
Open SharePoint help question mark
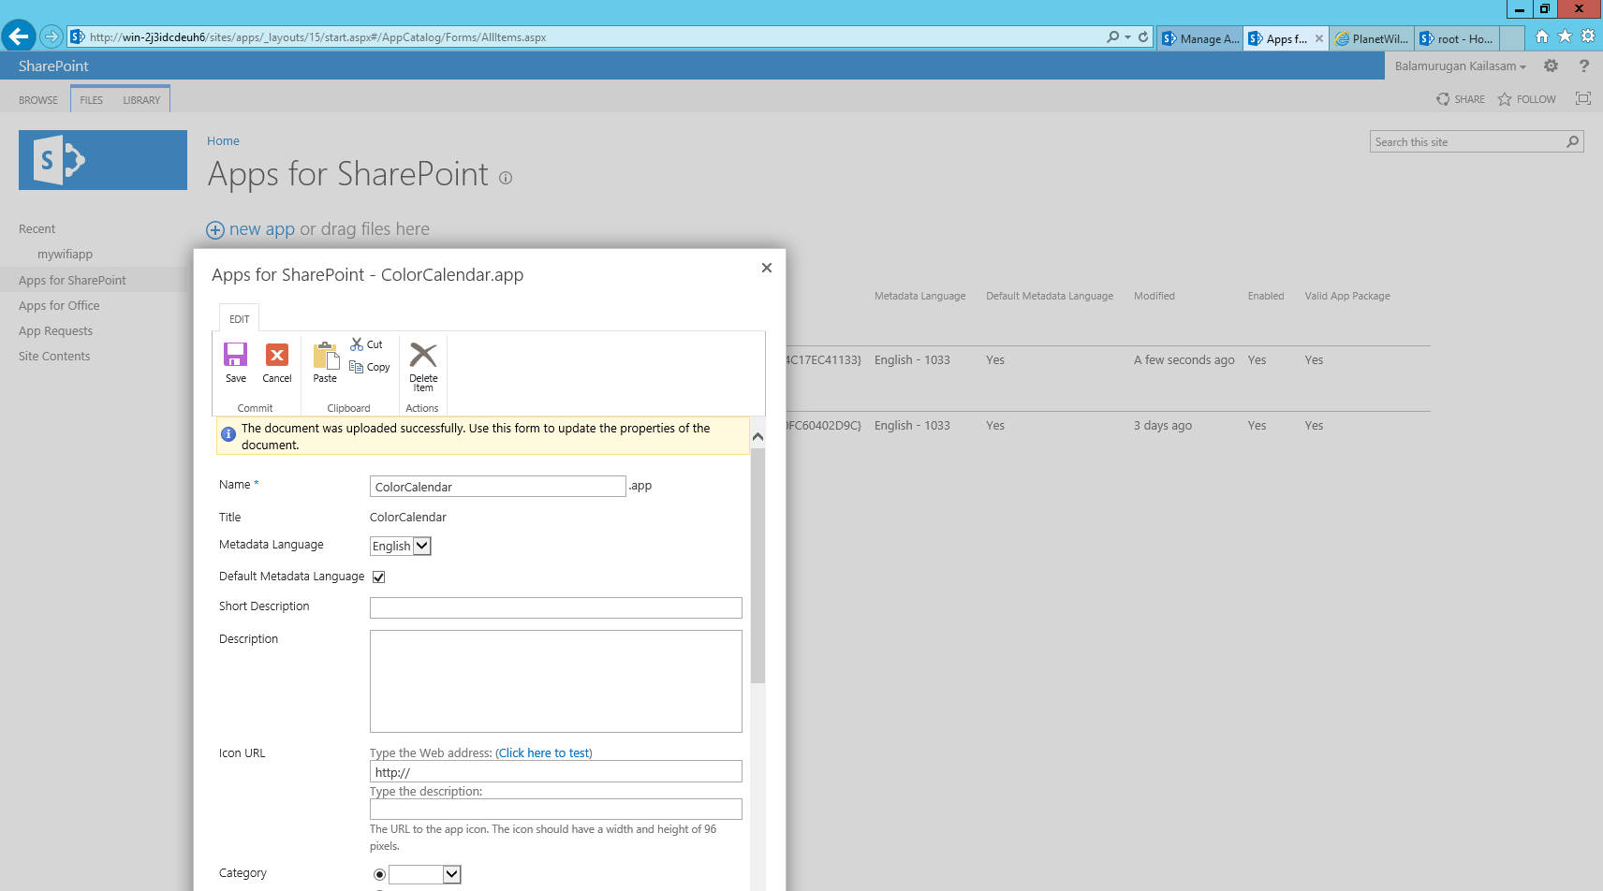1583,66
